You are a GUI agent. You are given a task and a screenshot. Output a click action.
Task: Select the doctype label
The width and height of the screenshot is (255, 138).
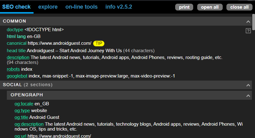(x=15, y=30)
